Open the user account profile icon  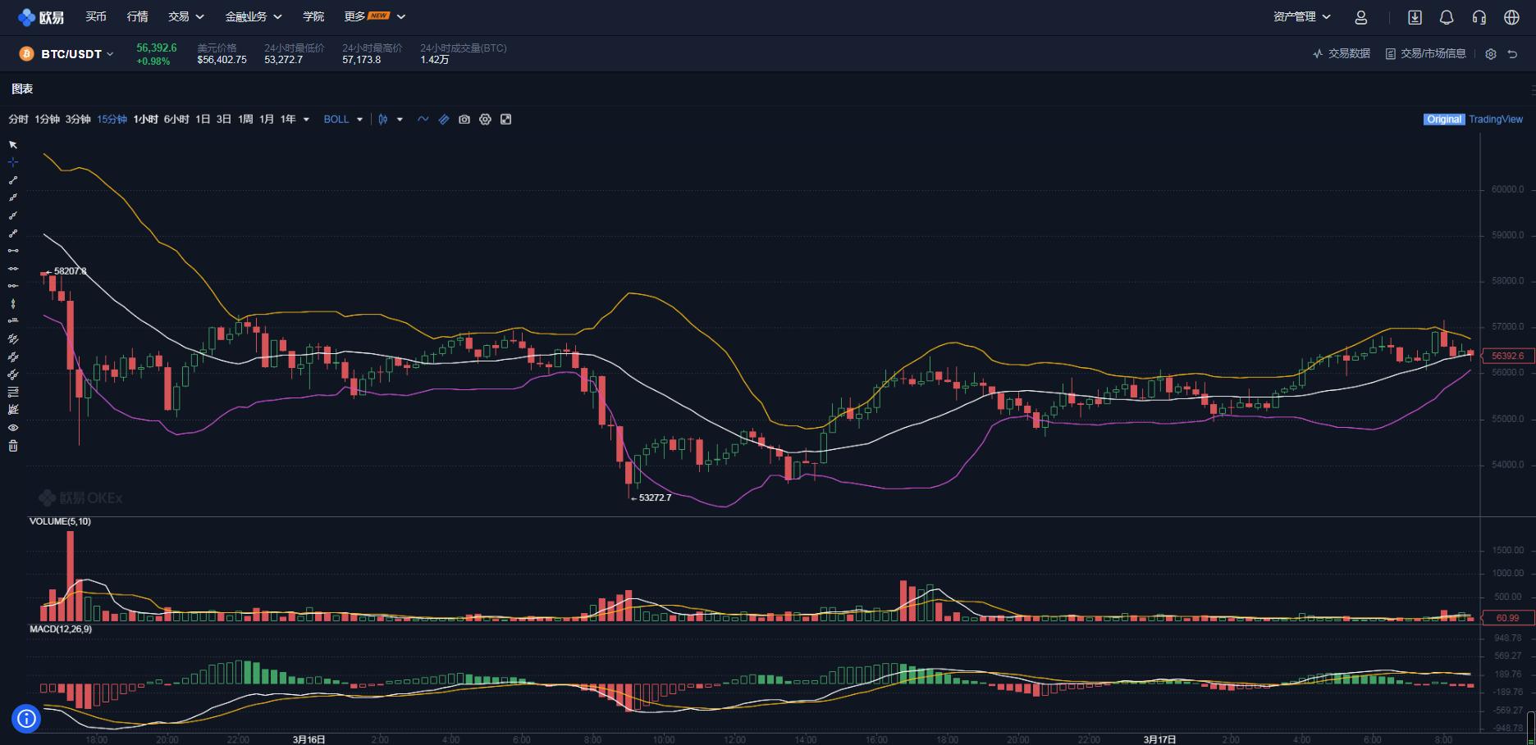tap(1361, 17)
